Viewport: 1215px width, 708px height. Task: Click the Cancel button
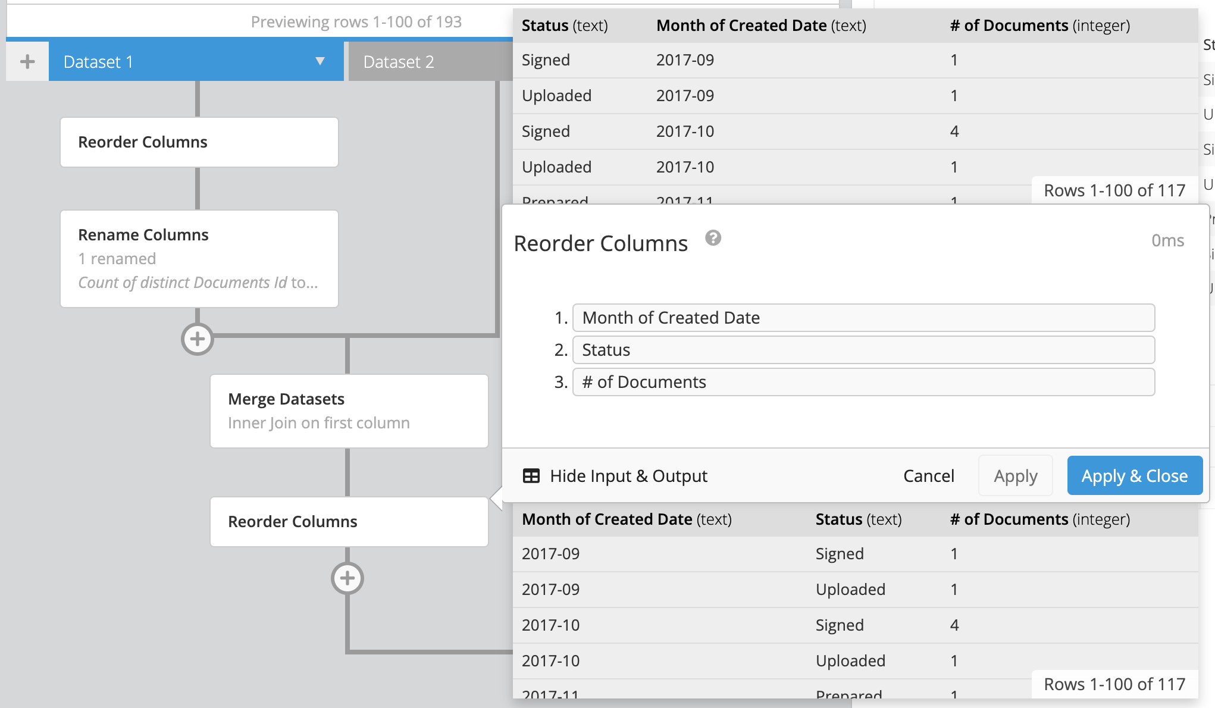pos(929,476)
